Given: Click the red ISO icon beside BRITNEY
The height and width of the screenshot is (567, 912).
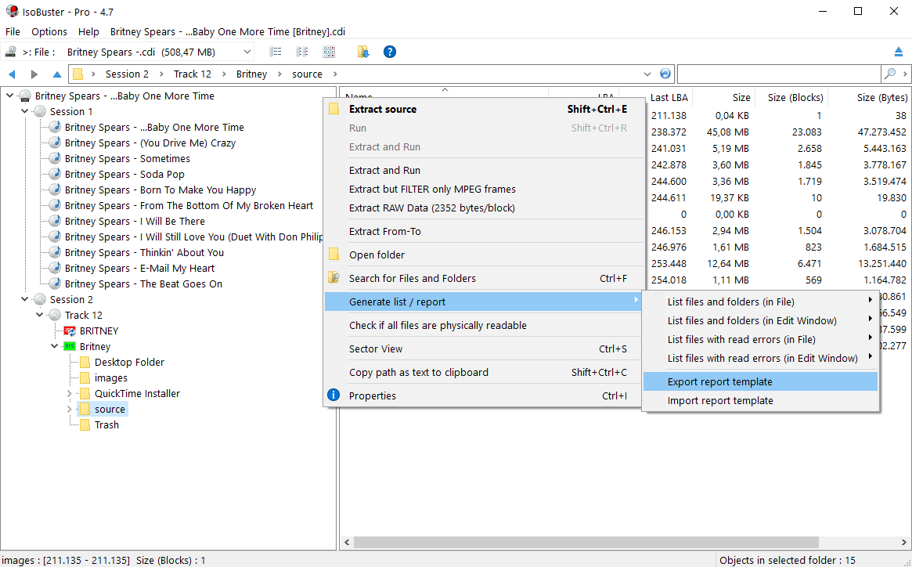Looking at the screenshot, I should [x=70, y=330].
